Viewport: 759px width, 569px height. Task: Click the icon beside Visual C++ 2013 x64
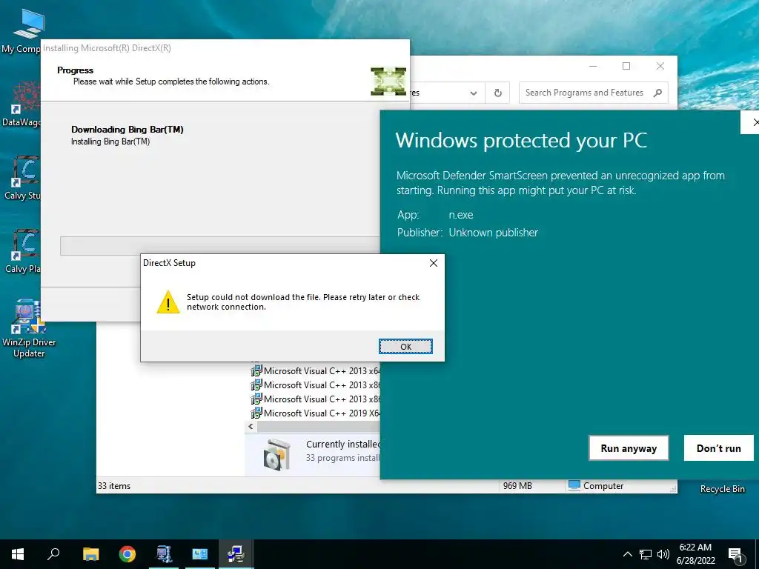click(256, 371)
